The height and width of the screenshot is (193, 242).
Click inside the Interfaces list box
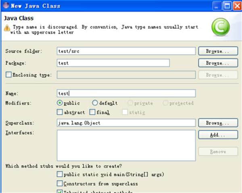click(126, 145)
